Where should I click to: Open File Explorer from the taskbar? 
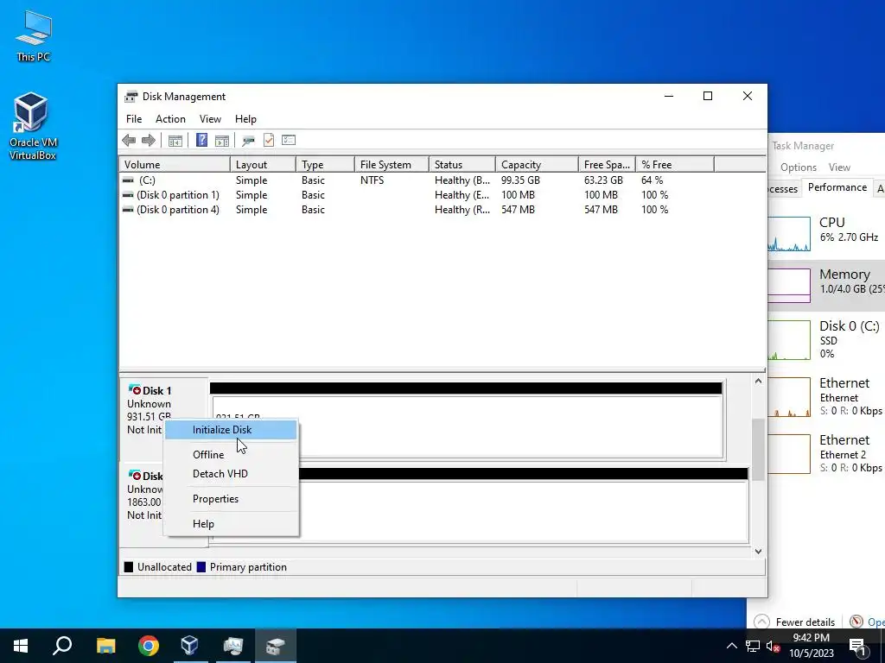[x=105, y=646]
